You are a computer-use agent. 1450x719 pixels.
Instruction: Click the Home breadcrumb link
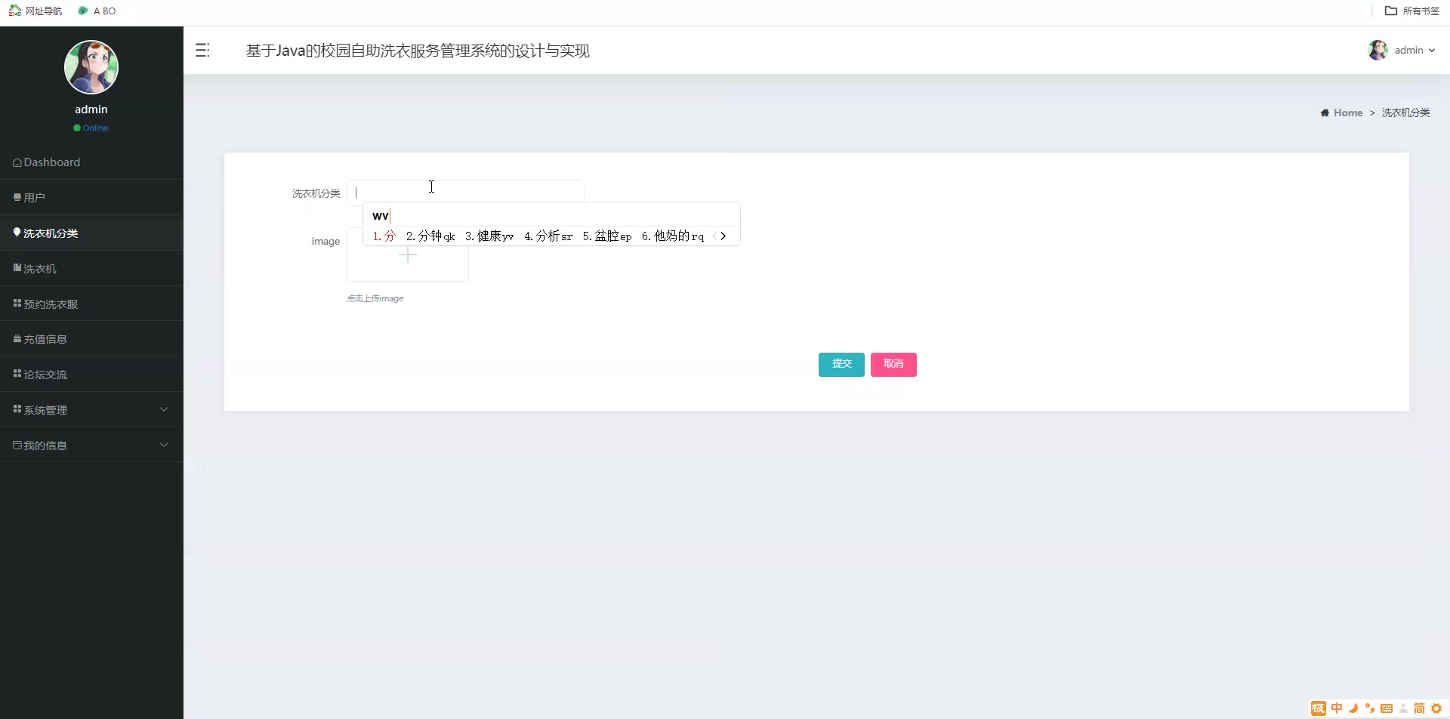[1348, 113]
